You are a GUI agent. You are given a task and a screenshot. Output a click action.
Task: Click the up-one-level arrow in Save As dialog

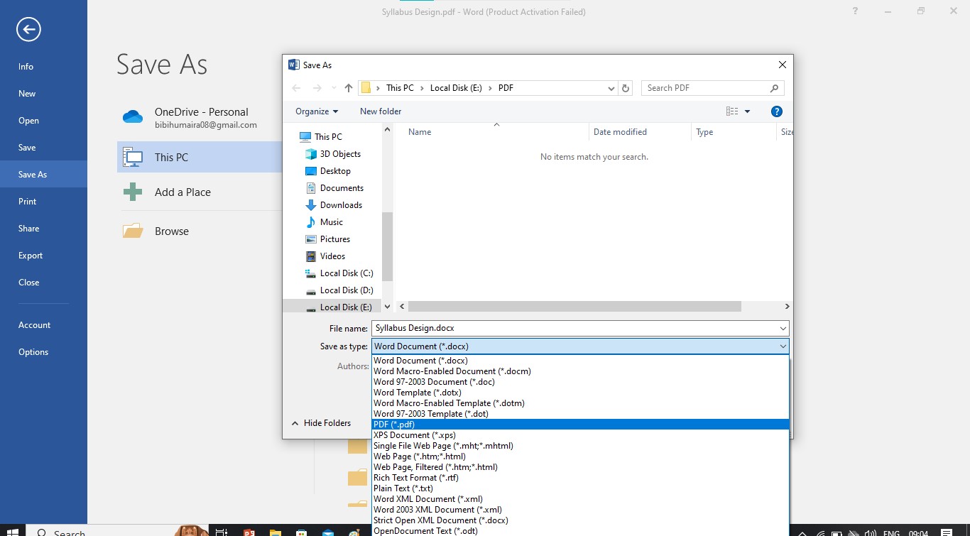pos(348,87)
